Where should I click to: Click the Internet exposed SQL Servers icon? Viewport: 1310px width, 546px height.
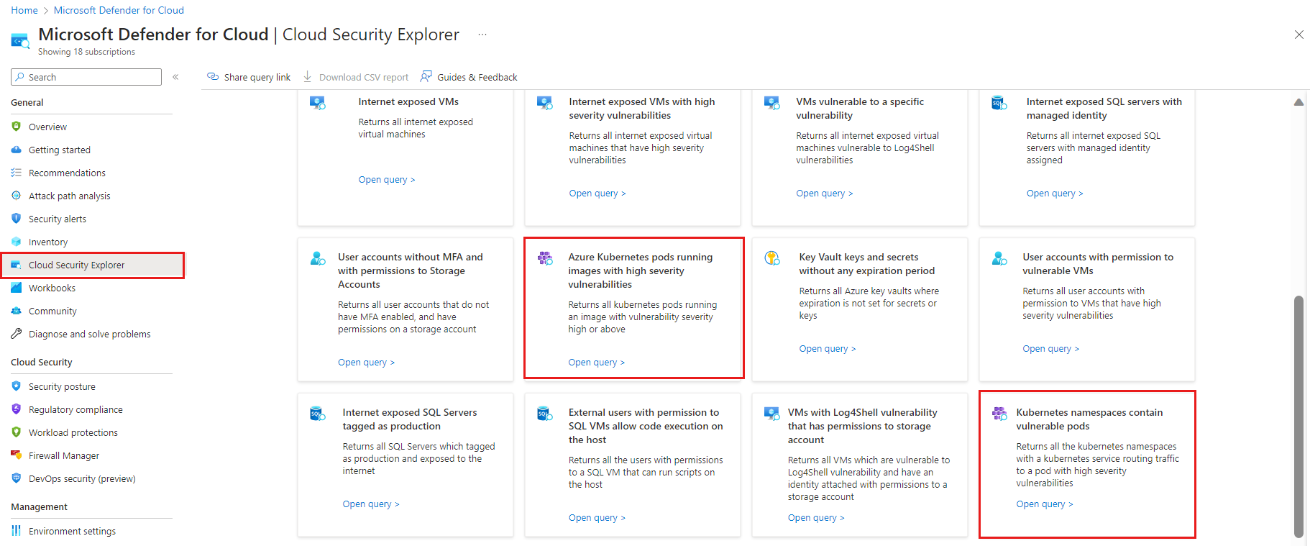pos(318,413)
